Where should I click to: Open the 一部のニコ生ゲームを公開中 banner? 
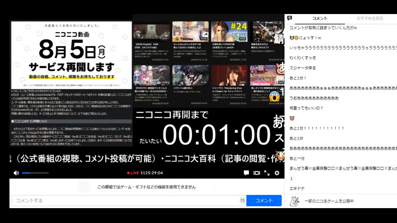click(x=341, y=201)
